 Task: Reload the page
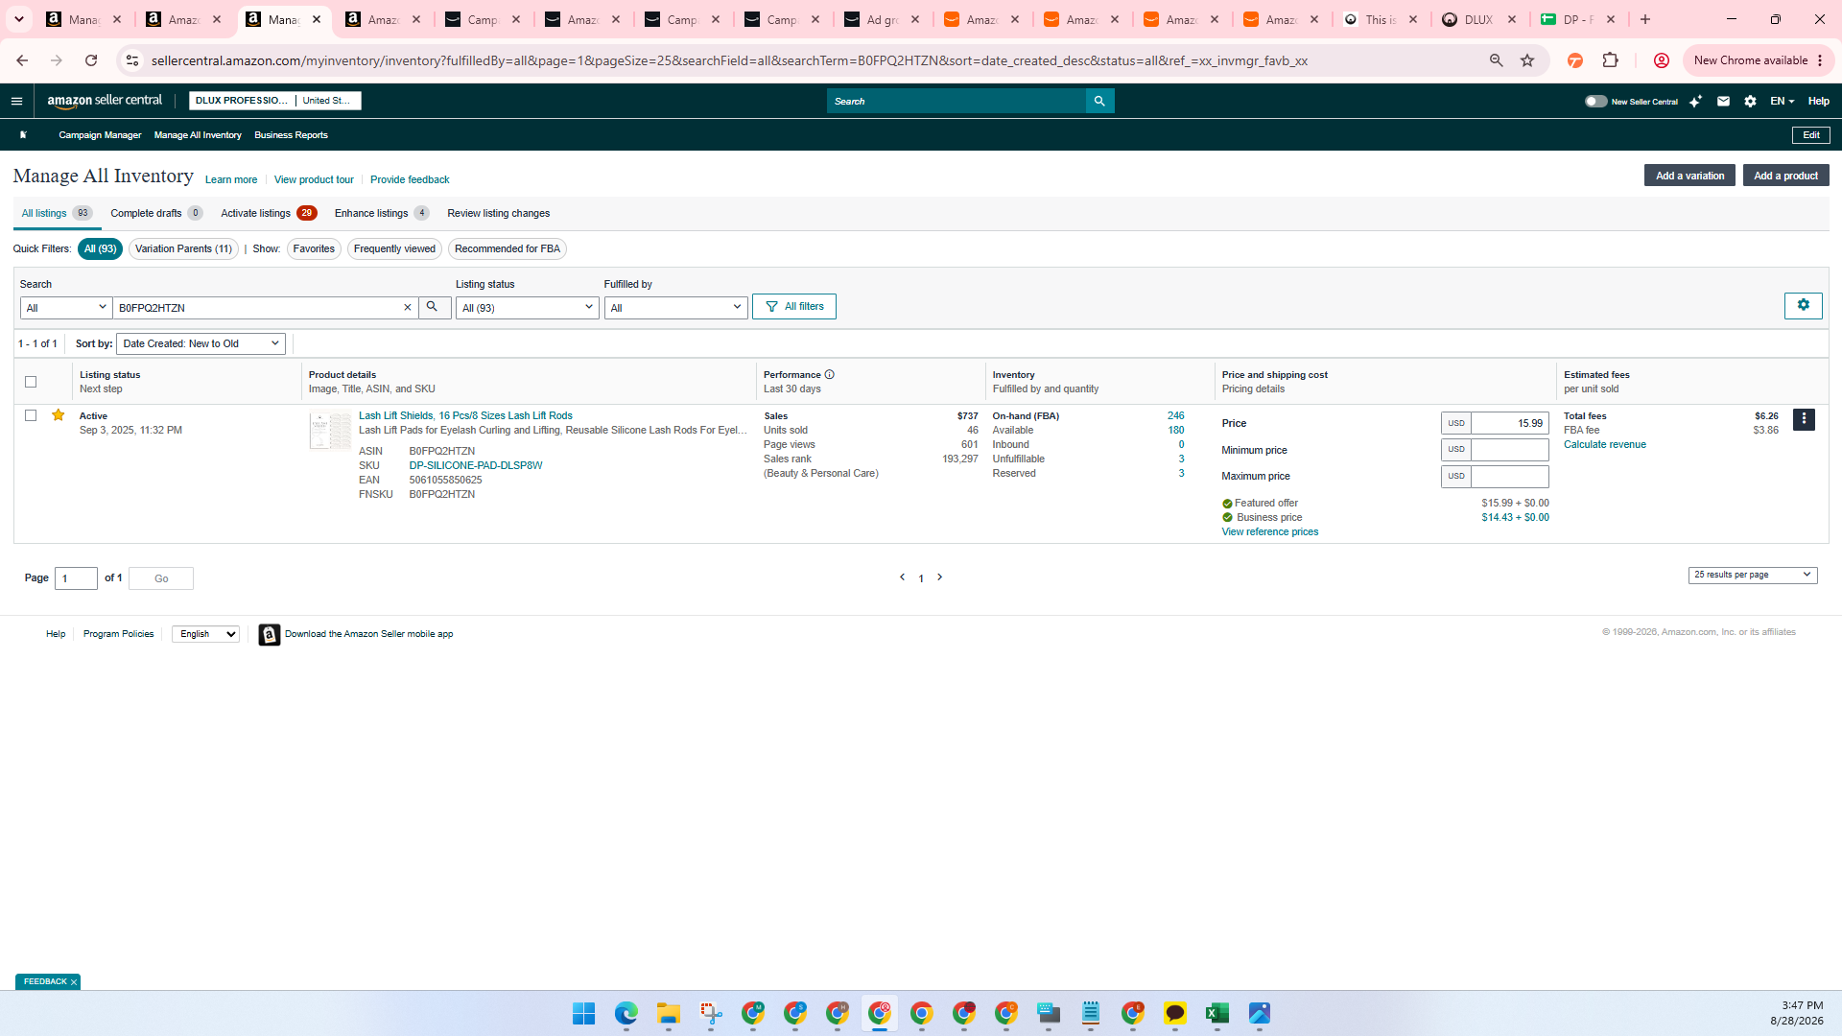pos(91,60)
